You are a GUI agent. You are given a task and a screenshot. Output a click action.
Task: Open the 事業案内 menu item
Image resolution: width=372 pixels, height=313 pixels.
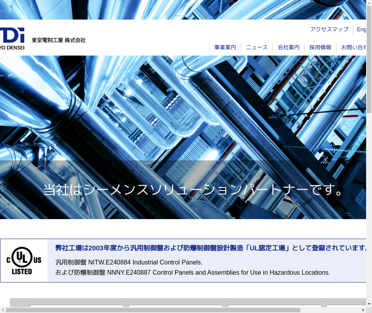click(225, 47)
